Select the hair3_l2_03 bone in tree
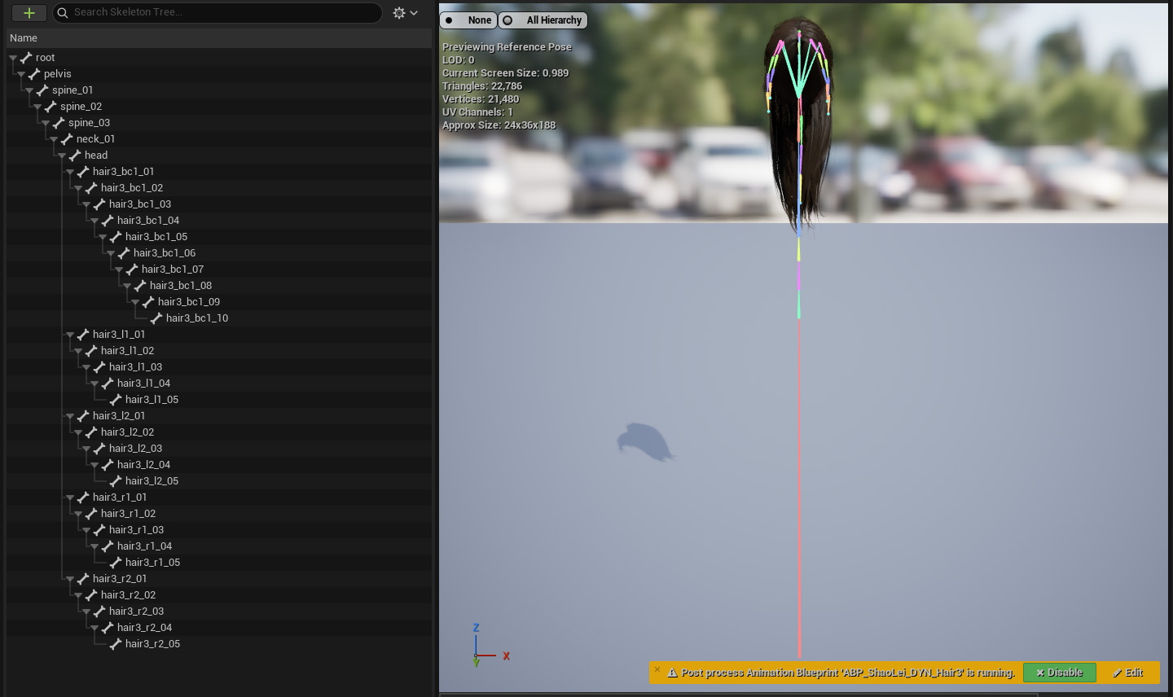 pyautogui.click(x=135, y=449)
